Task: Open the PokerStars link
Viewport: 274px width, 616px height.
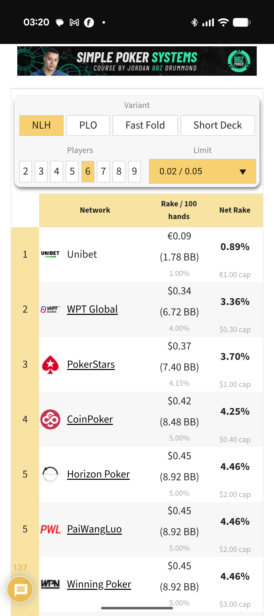Action: pyautogui.click(x=91, y=364)
